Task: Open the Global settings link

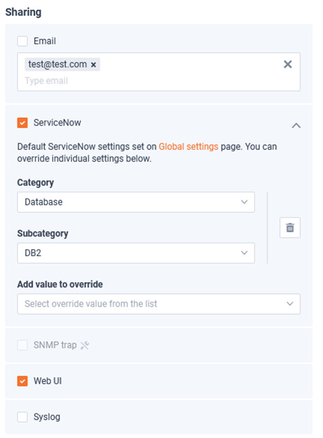Action: coord(189,146)
